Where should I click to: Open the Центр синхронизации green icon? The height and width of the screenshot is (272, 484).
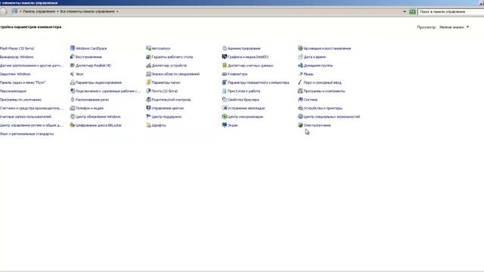pos(225,116)
